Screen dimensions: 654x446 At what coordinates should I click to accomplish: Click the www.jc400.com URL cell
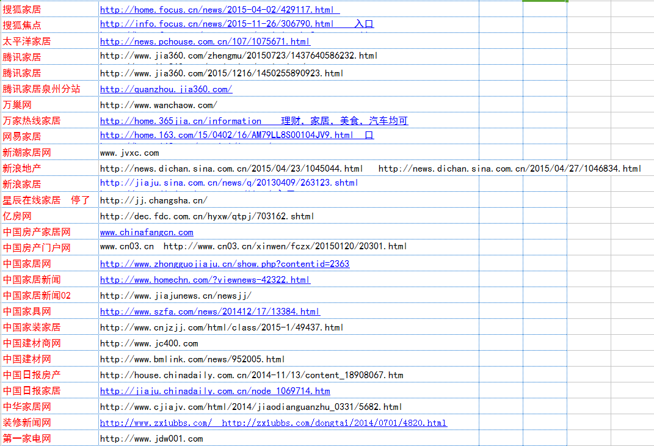coord(289,342)
